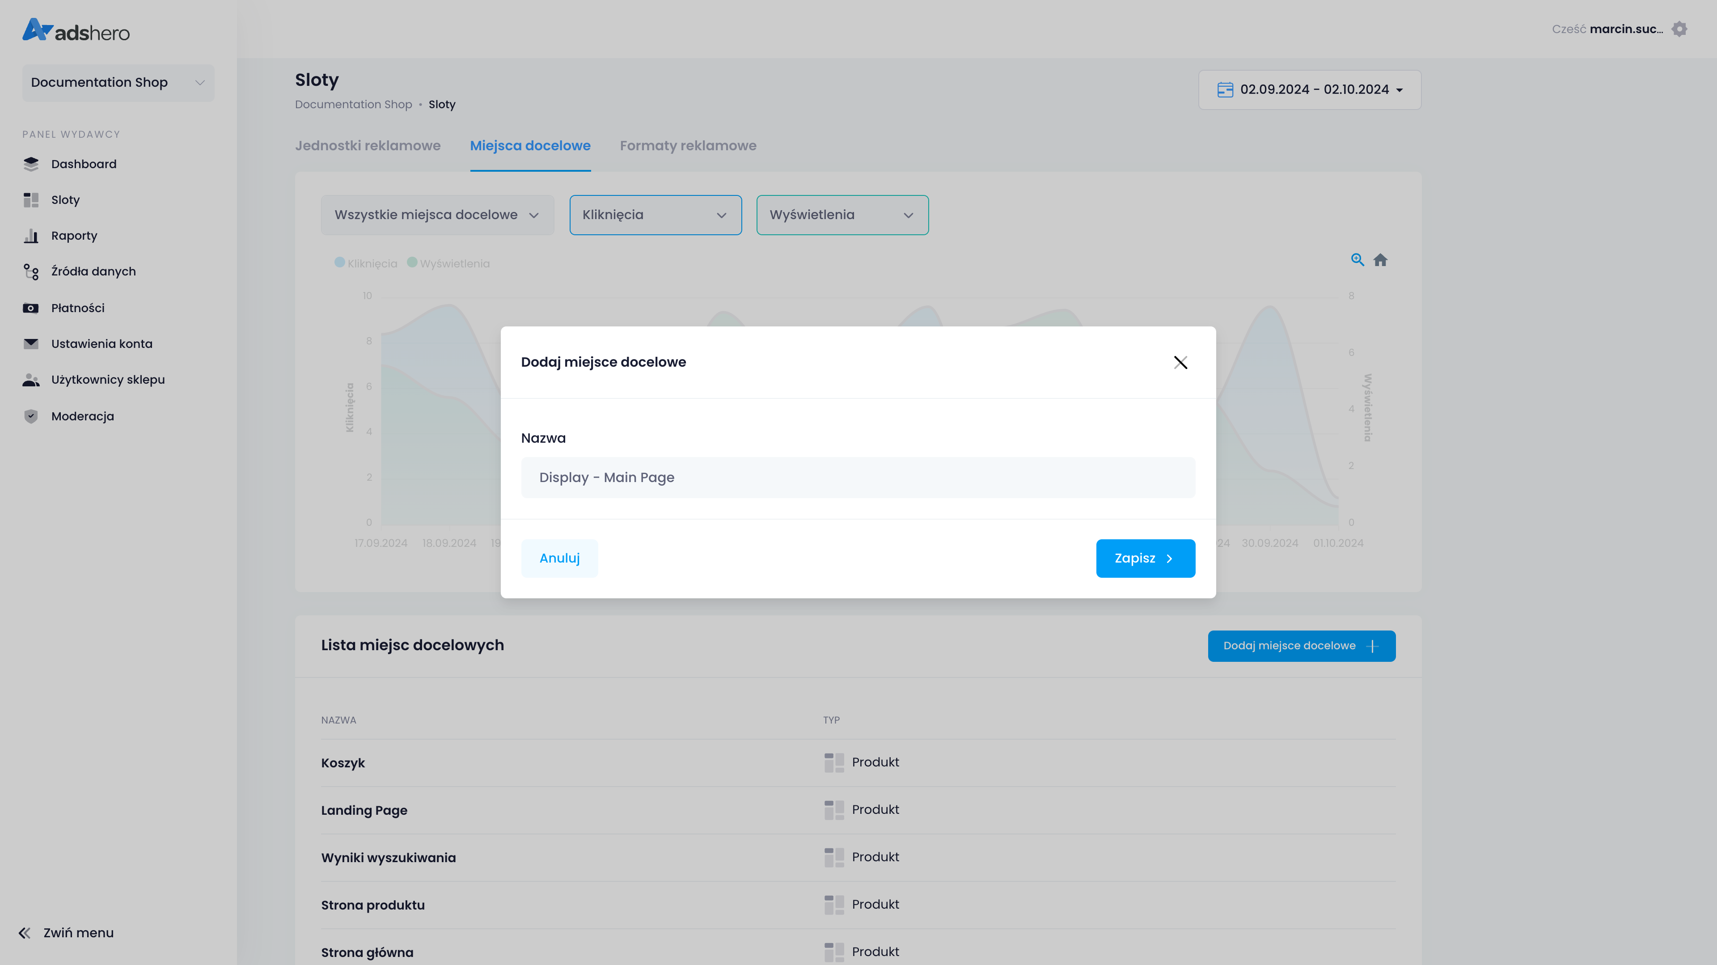This screenshot has width=1717, height=965.
Task: Click the Moderacja shield icon
Action: (31, 416)
